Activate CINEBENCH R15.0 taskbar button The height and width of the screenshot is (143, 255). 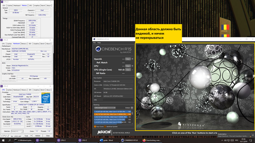(130, 140)
